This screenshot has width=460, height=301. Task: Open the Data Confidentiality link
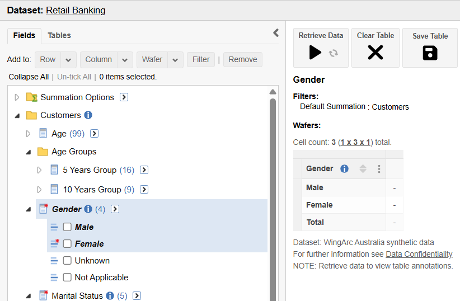[x=419, y=254]
